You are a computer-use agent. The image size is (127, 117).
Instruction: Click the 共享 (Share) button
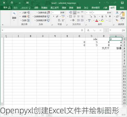[x=7, y=8]
